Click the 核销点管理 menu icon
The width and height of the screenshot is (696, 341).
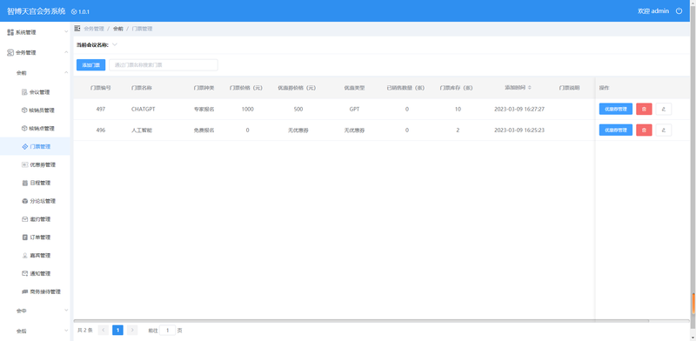24,129
